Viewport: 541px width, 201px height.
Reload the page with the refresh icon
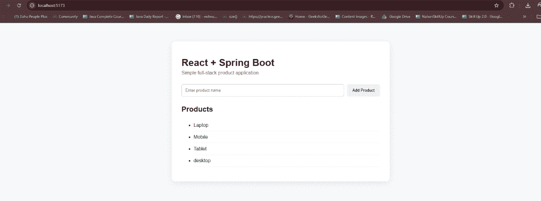[x=19, y=5]
